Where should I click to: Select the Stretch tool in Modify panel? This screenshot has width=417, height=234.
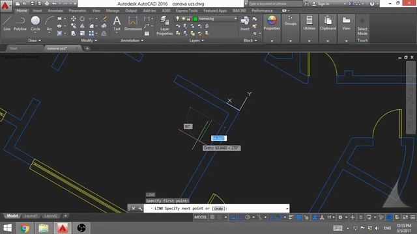coord(74,33)
